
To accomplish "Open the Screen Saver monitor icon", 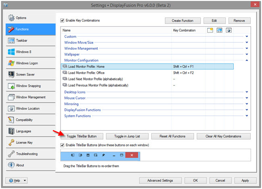I will click(x=11, y=75).
